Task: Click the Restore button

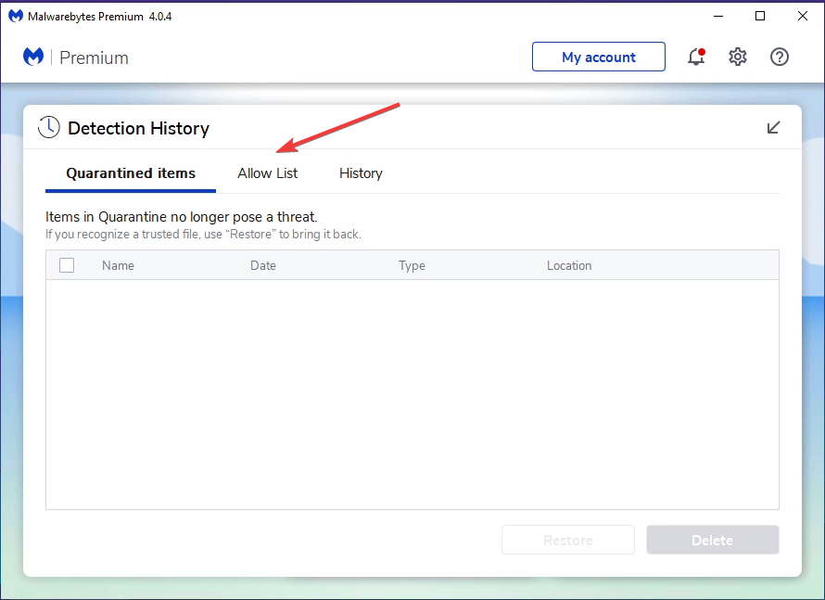Action: tap(568, 540)
